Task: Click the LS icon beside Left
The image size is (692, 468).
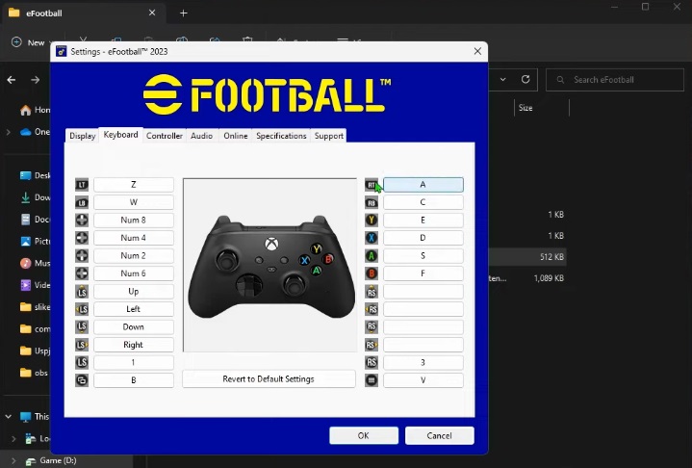Action: coord(82,309)
